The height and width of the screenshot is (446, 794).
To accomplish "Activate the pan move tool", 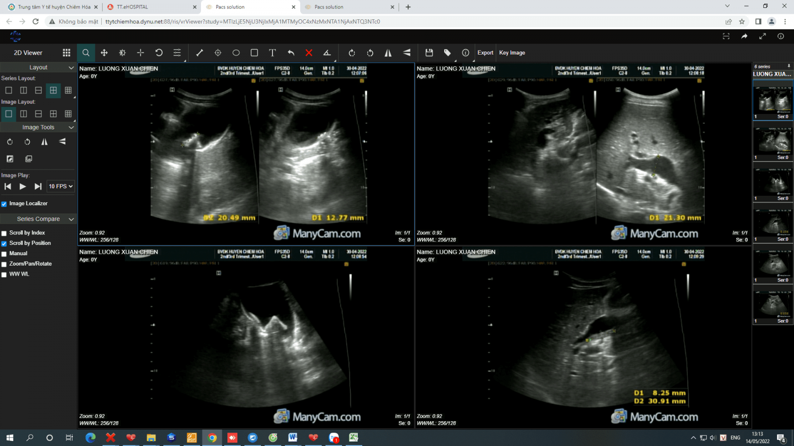I will (x=104, y=53).
